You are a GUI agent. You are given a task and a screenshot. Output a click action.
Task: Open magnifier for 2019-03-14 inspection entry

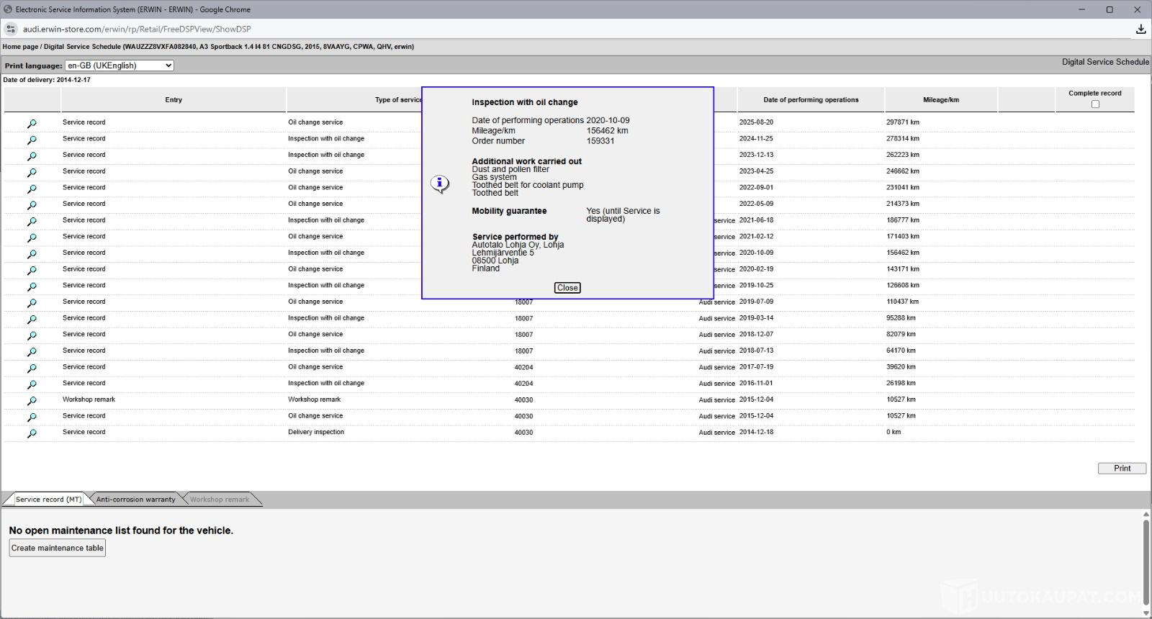(x=32, y=319)
